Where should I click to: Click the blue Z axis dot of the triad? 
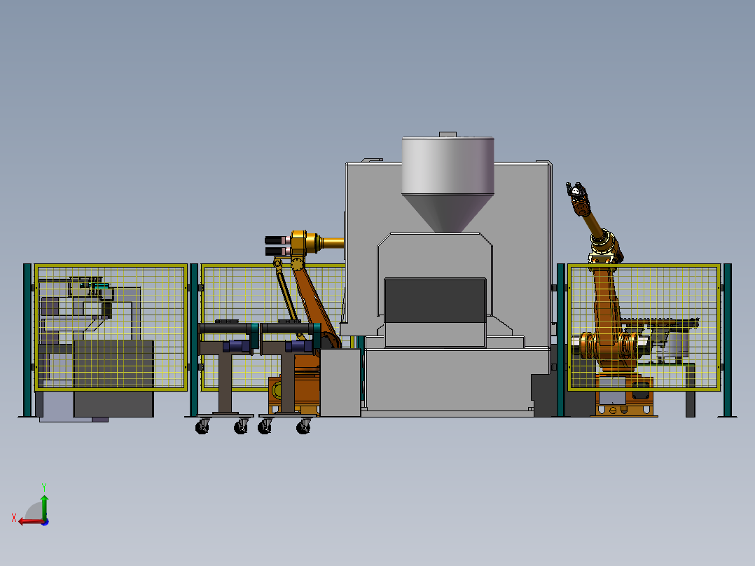[x=46, y=522]
